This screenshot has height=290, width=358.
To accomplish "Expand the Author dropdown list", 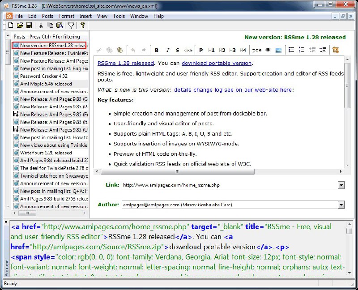I will pos(341,205).
